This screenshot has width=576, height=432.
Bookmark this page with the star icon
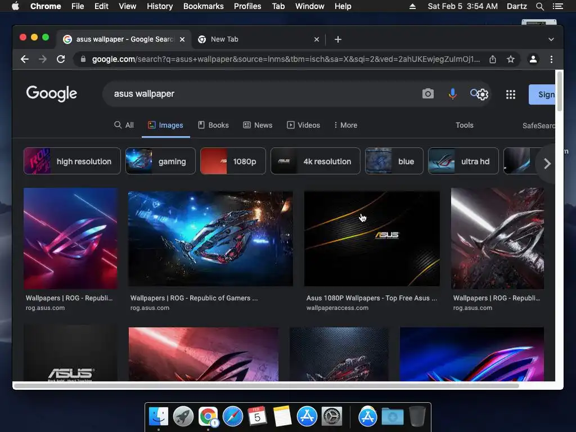click(511, 59)
